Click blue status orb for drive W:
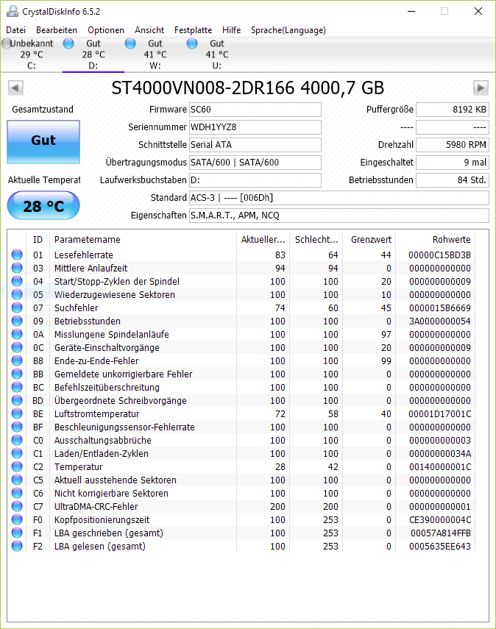Screen dimensions: 496x629 tap(130, 43)
